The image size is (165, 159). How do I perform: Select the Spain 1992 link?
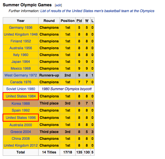pos(21,110)
